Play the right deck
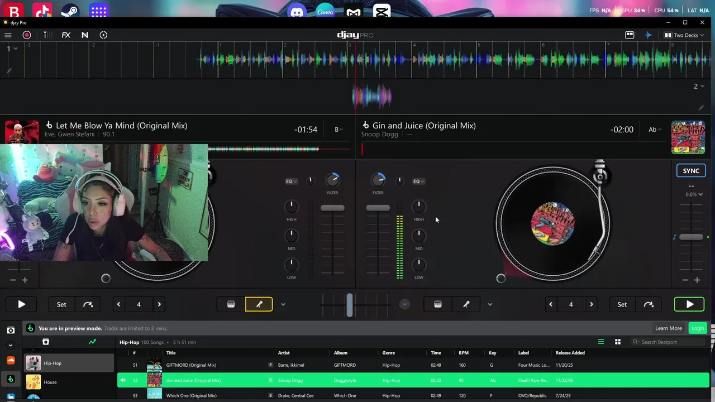This screenshot has width=715, height=402. click(690, 304)
